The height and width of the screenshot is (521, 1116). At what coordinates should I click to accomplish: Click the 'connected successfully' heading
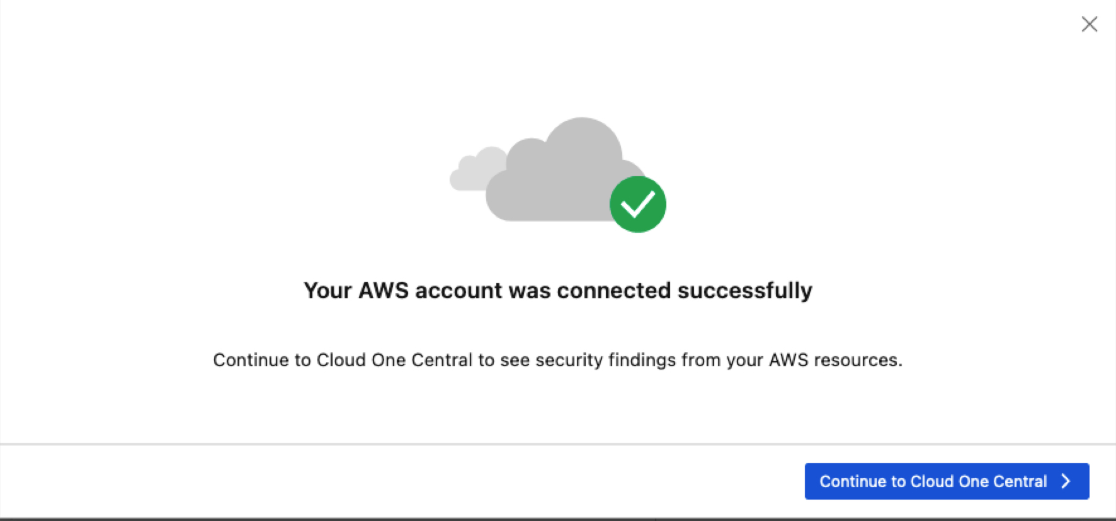pyautogui.click(x=558, y=291)
